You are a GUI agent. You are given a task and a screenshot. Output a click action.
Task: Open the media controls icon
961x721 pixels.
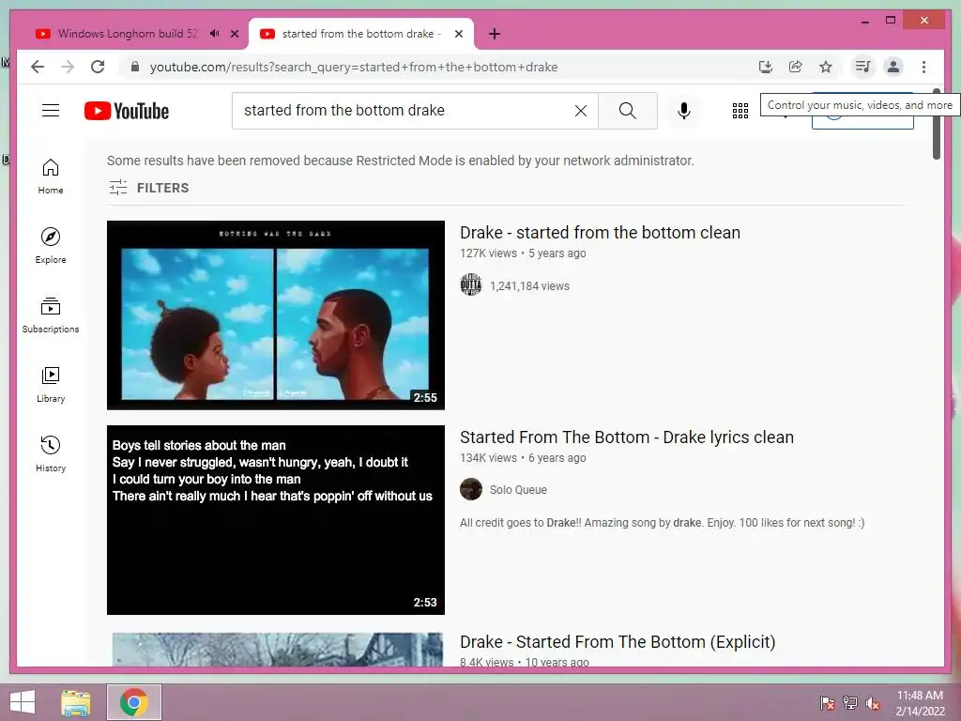pyautogui.click(x=863, y=67)
